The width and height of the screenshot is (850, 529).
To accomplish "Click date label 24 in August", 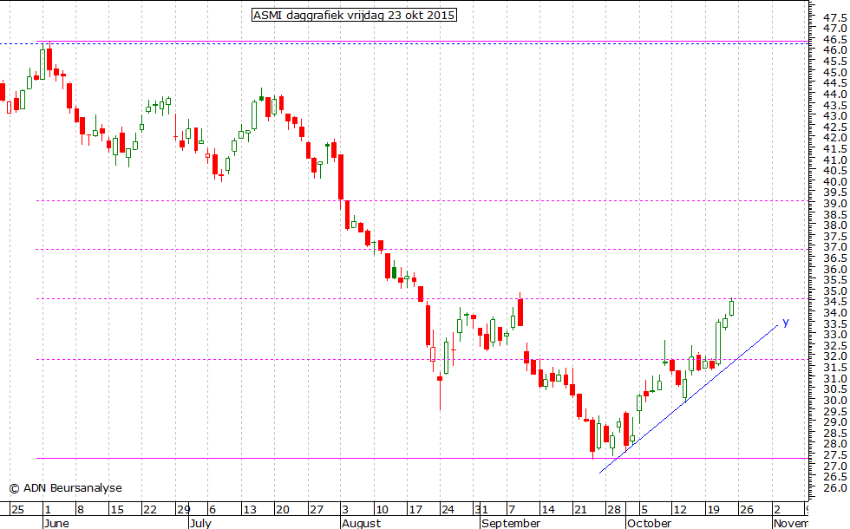I will pyautogui.click(x=448, y=510).
